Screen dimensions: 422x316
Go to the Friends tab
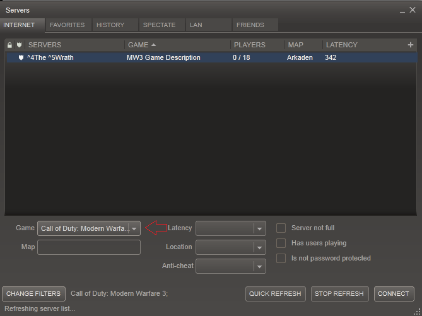pyautogui.click(x=250, y=25)
